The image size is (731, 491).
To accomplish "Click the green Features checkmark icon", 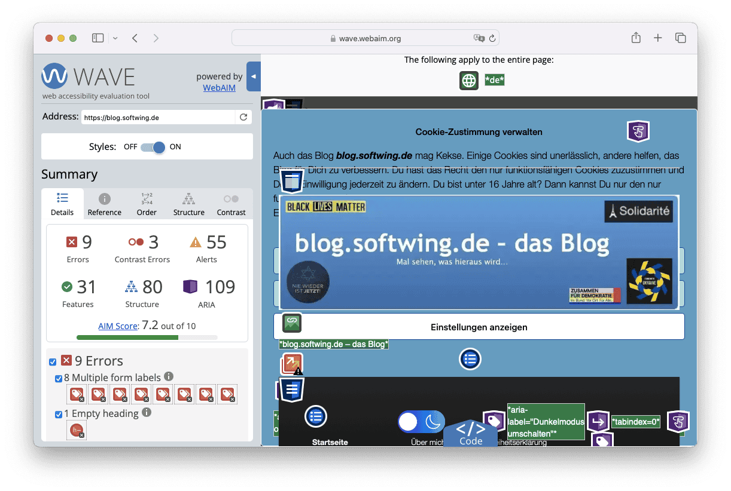I will tap(67, 287).
